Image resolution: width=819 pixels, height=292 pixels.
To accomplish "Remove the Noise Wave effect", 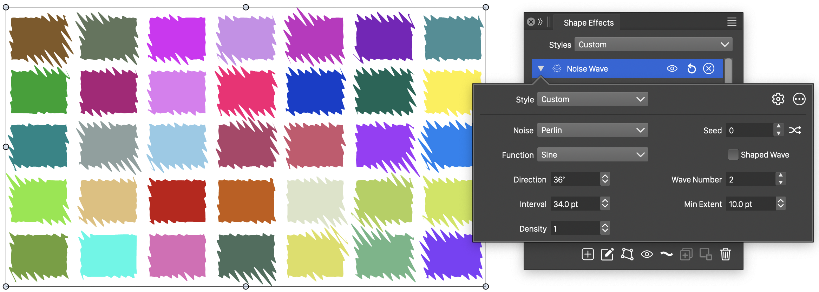I will tap(709, 69).
